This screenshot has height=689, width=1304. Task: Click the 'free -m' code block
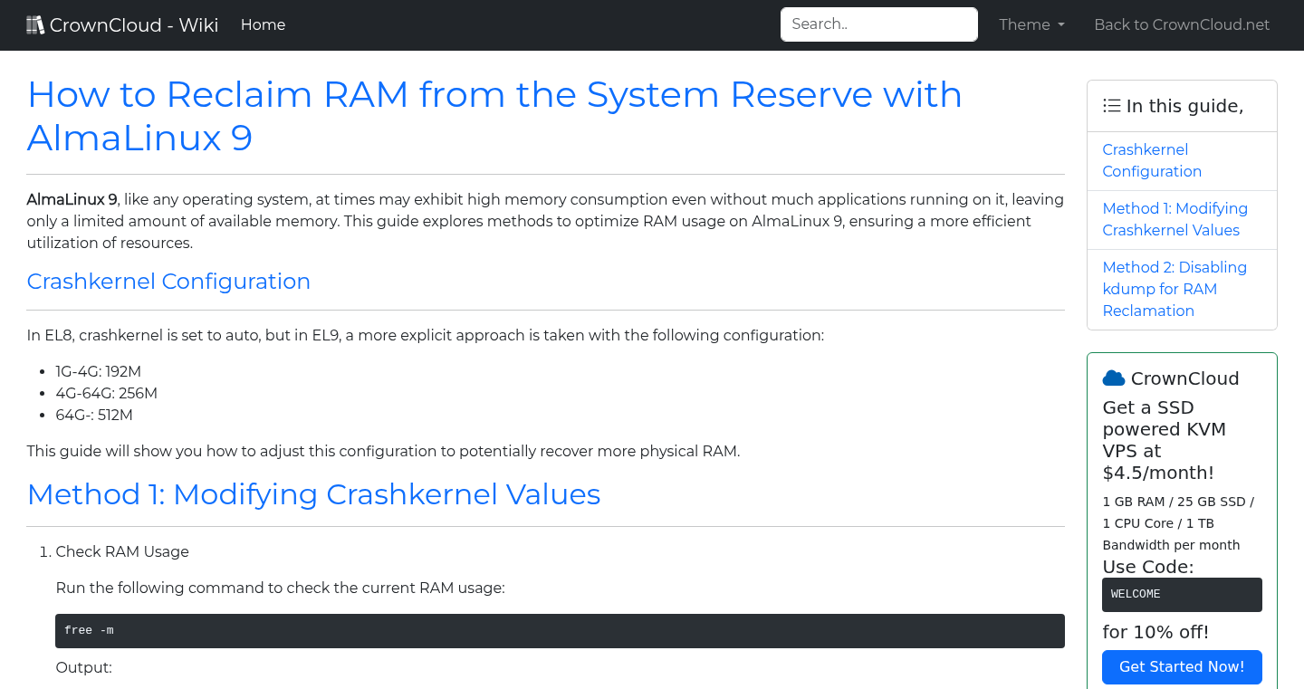tap(560, 630)
